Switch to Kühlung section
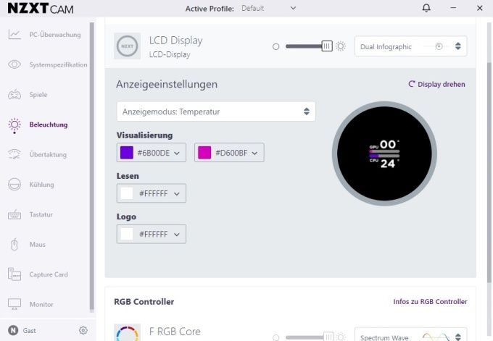 tap(41, 185)
